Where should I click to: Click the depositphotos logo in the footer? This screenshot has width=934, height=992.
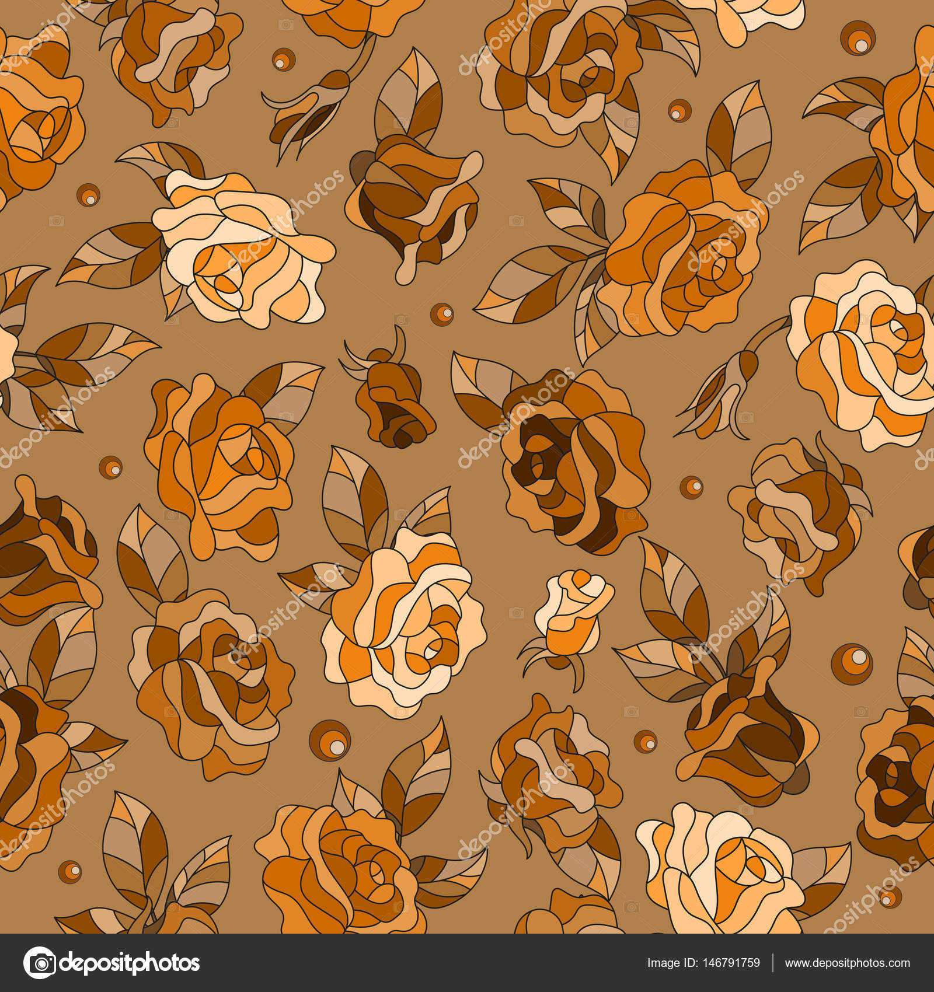click(x=111, y=963)
